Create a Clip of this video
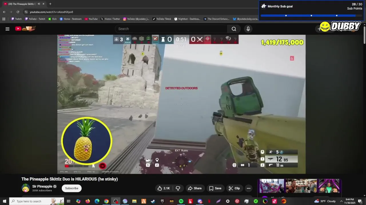Screen dimensions: 366x205 [234, 188]
